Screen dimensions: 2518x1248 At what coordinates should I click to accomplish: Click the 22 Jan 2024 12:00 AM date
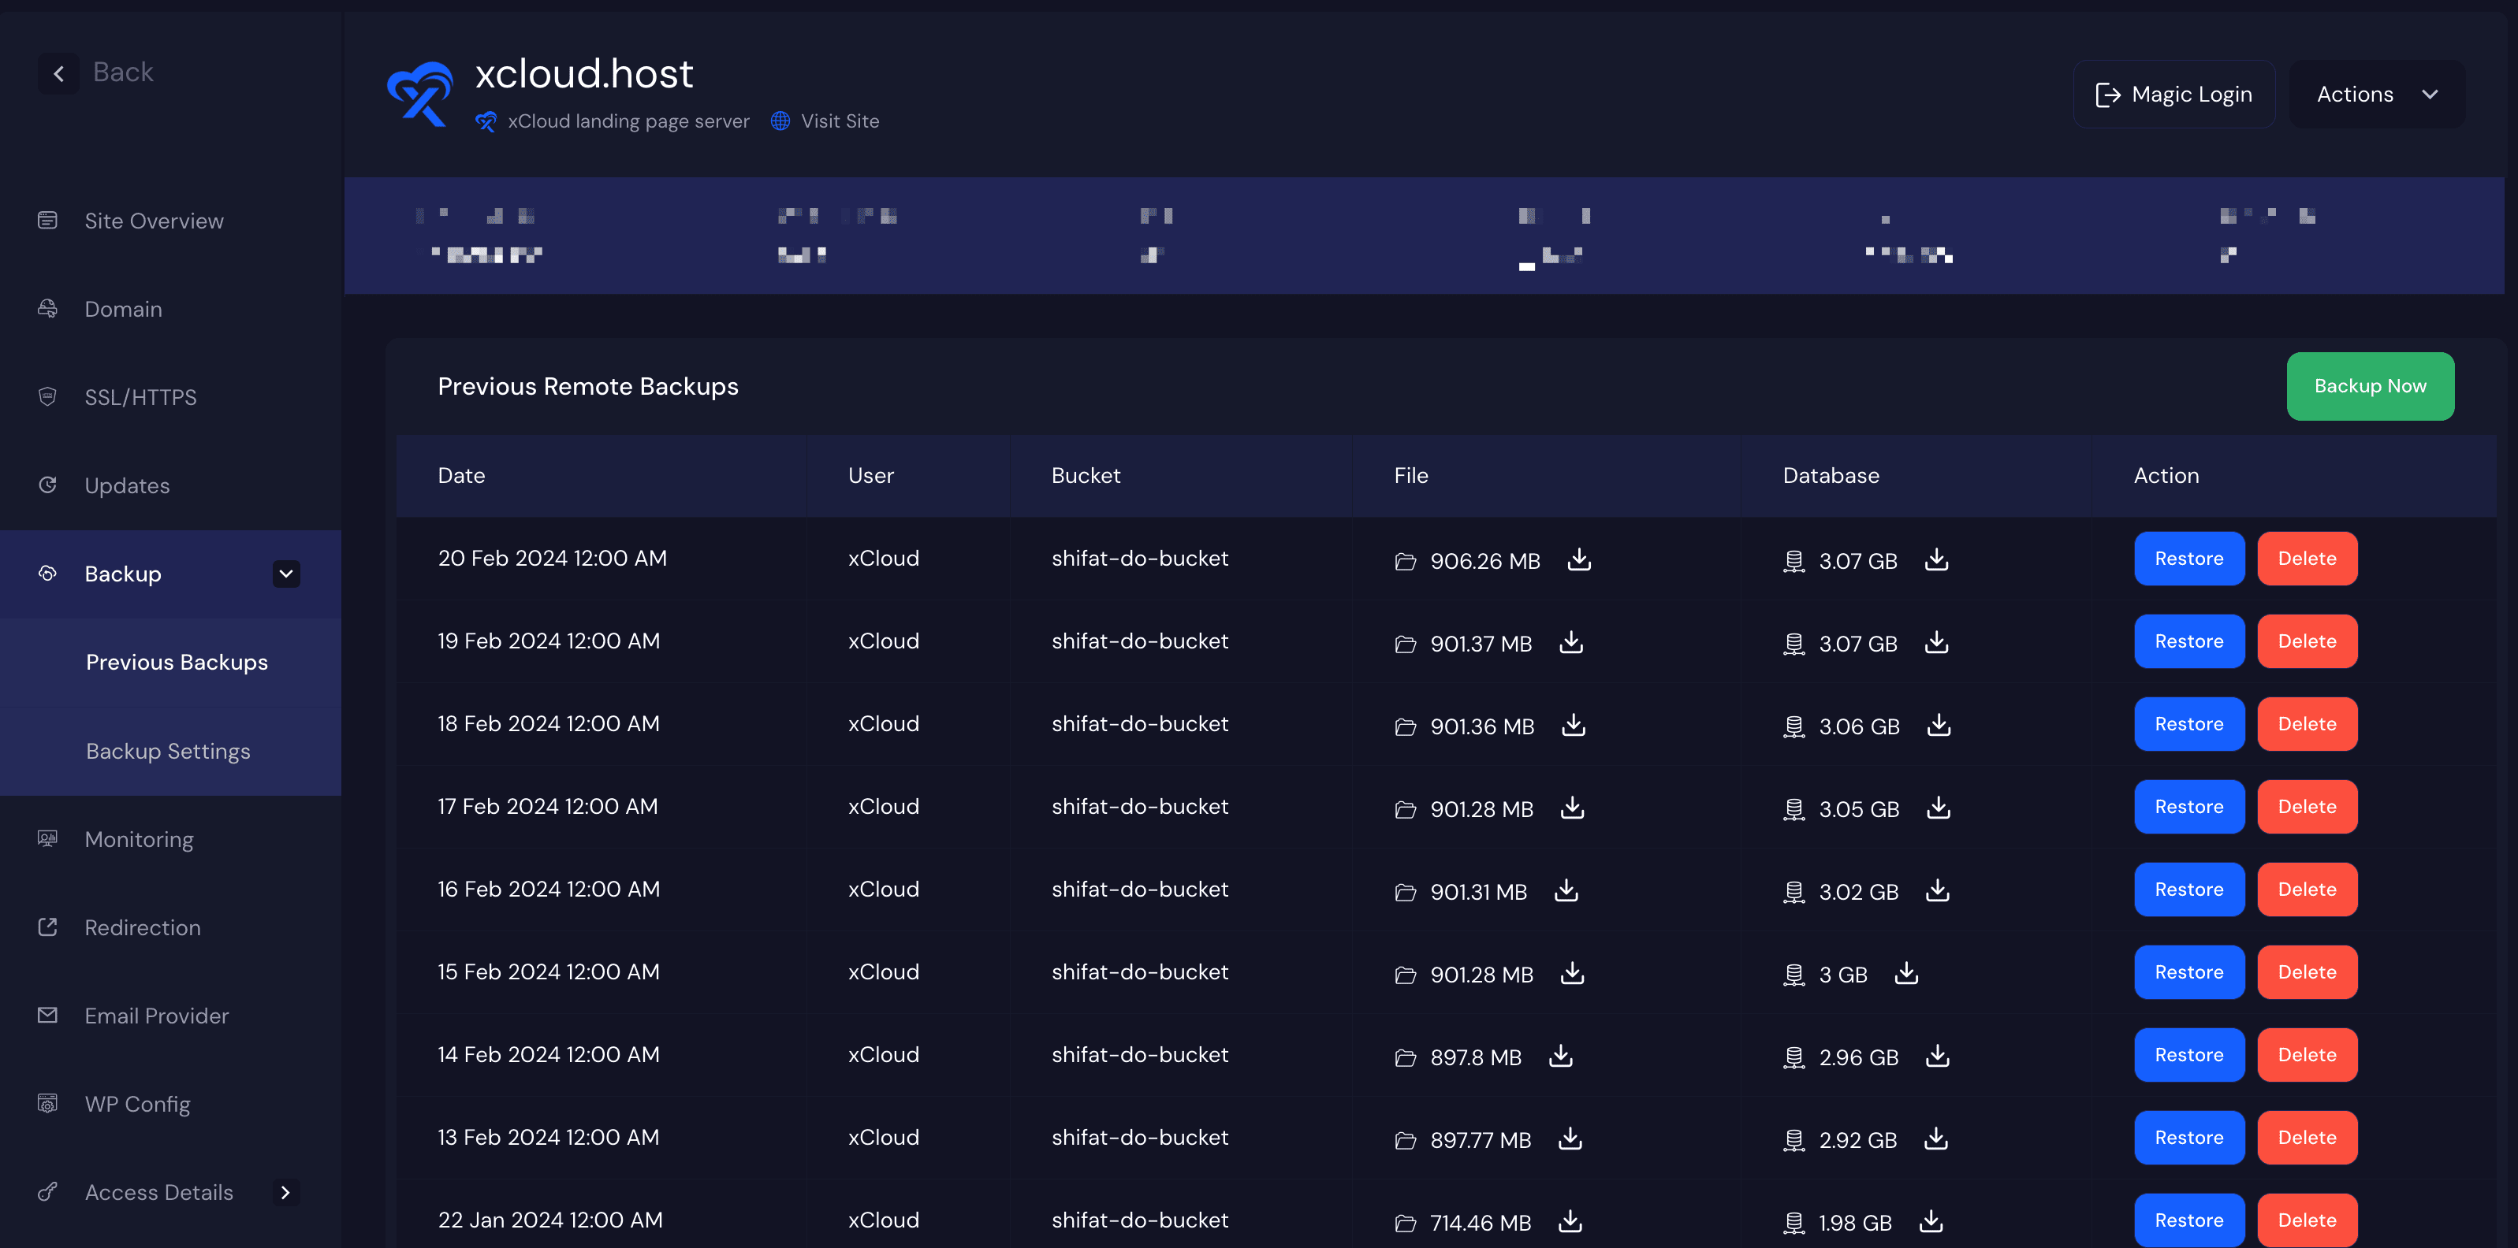[550, 1220]
